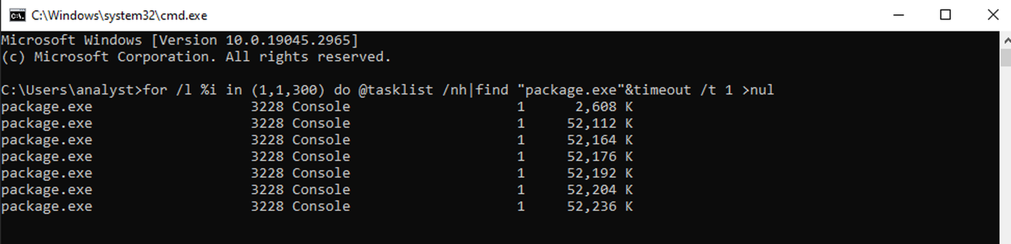Click the 2,608 K memory value
The image size is (1011, 244).
pyautogui.click(x=604, y=106)
